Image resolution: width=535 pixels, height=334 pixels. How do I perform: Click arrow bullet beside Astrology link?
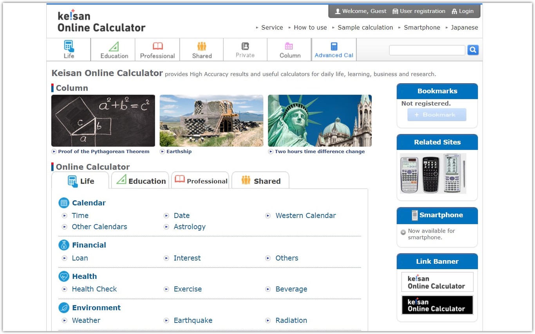pos(166,227)
